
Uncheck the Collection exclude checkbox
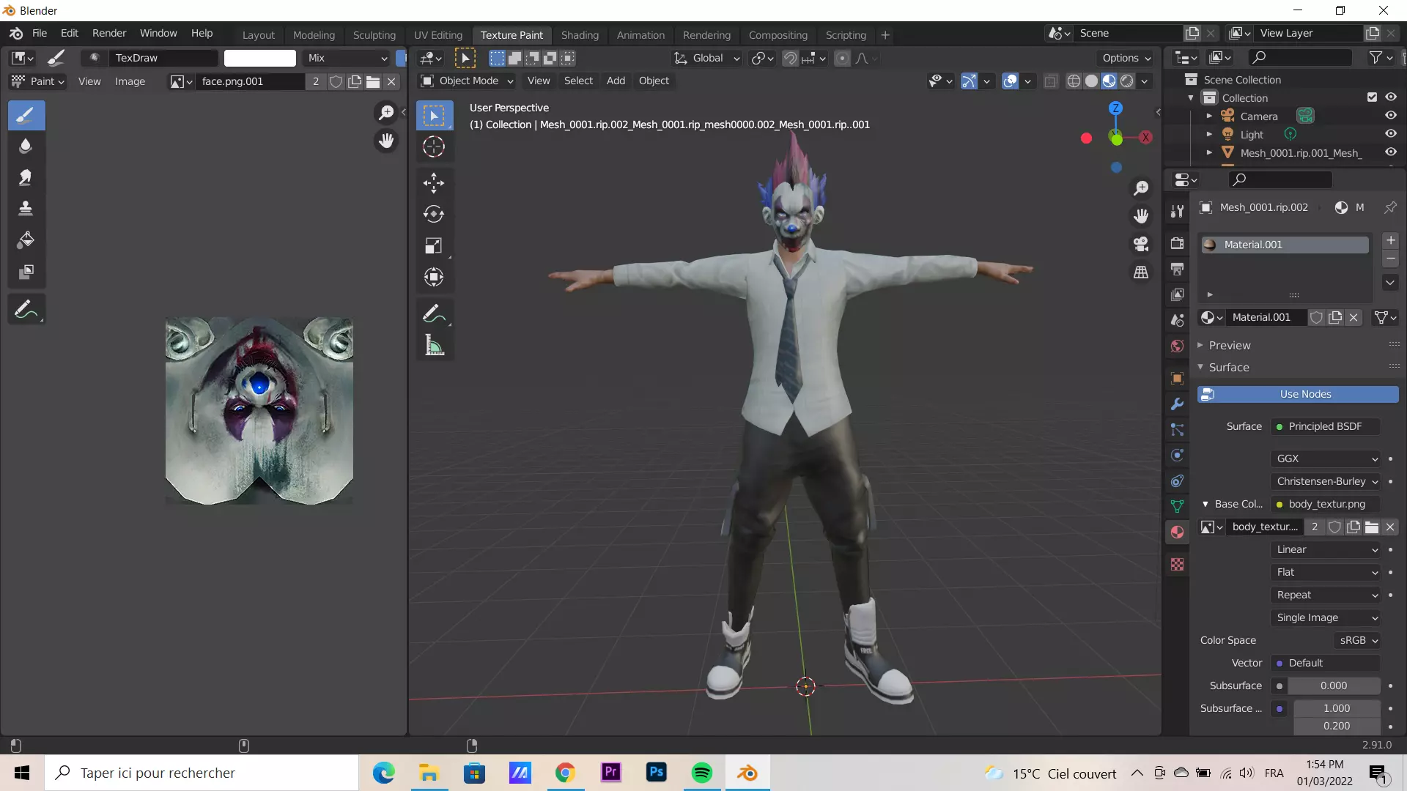tap(1372, 97)
